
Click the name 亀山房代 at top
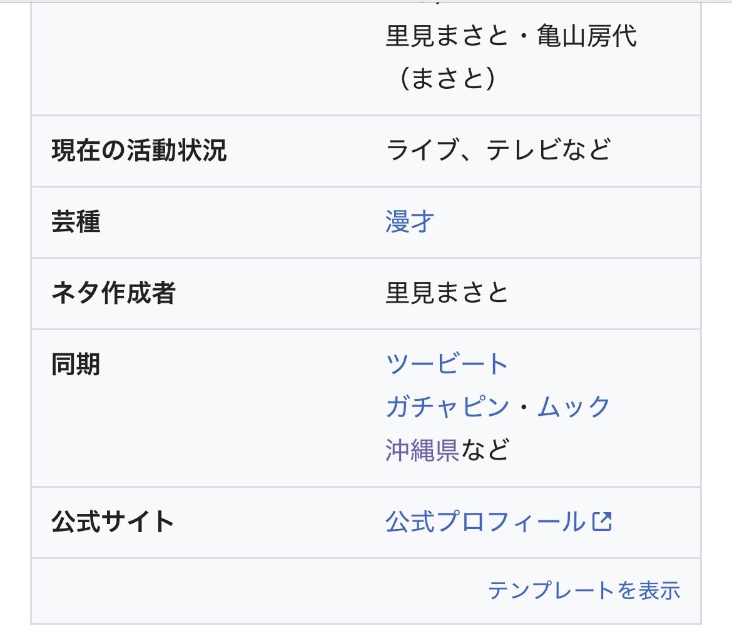(587, 36)
